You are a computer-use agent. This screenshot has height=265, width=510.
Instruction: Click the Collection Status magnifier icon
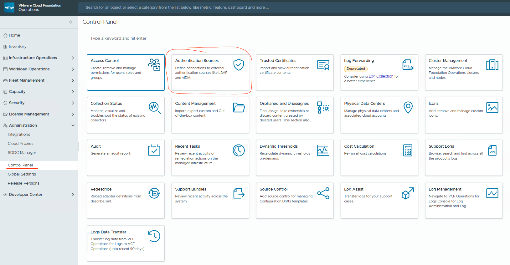pyautogui.click(x=154, y=108)
